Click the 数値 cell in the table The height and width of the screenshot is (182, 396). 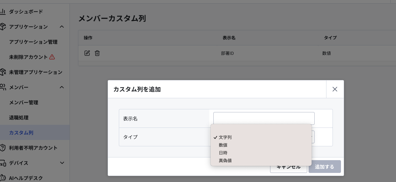tap(326, 53)
